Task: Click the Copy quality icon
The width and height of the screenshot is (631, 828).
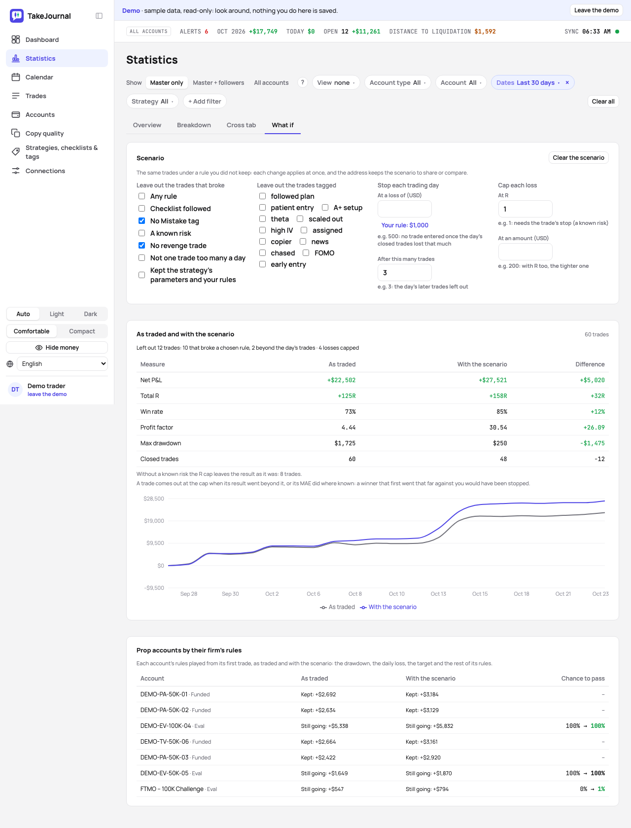Action: coord(16,133)
